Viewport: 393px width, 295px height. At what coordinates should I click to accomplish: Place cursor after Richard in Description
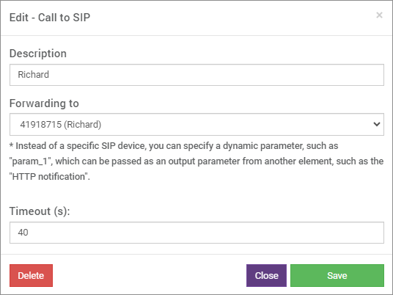click(x=50, y=75)
